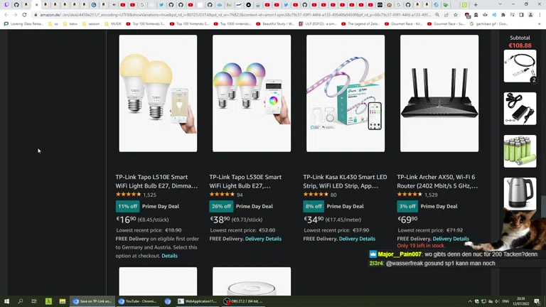Click the €69.90 price of Archer AX50
The height and width of the screenshot is (307, 546).
407,220
